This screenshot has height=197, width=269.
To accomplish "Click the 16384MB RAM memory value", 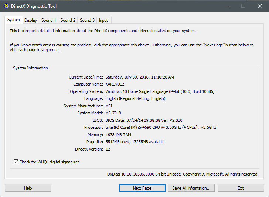I will pyautogui.click(x=118, y=135).
